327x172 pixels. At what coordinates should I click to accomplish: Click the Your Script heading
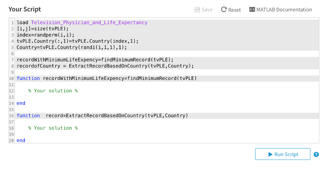click(25, 9)
